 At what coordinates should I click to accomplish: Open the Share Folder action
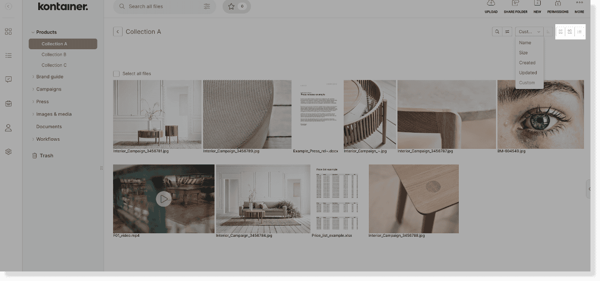[516, 4]
